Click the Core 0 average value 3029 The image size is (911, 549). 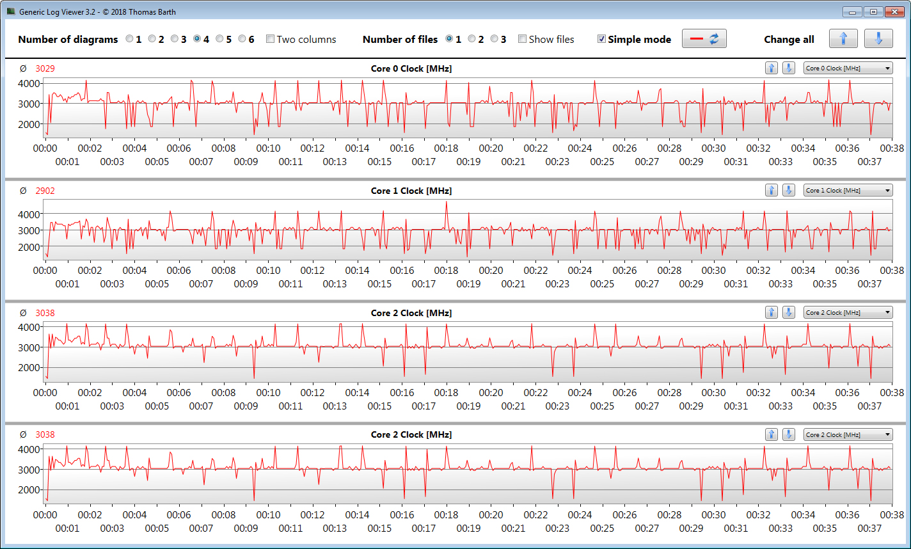click(x=45, y=68)
